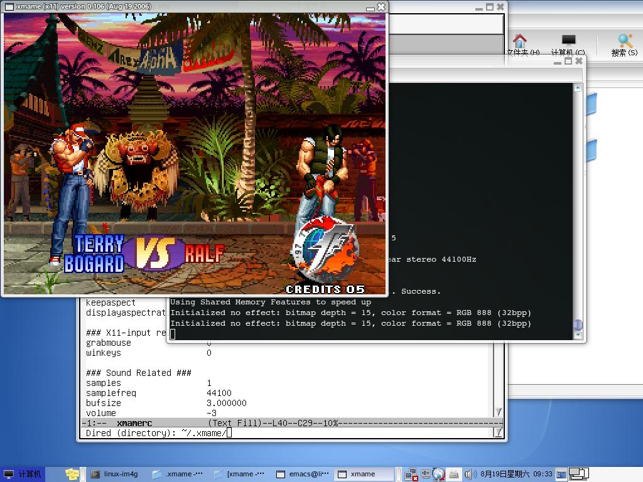Open the workspace switcher icon
643x482 pixels.
pyautogui.click(x=579, y=474)
